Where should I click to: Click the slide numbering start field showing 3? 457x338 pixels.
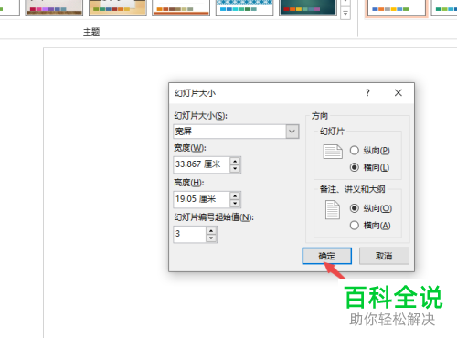[190, 234]
